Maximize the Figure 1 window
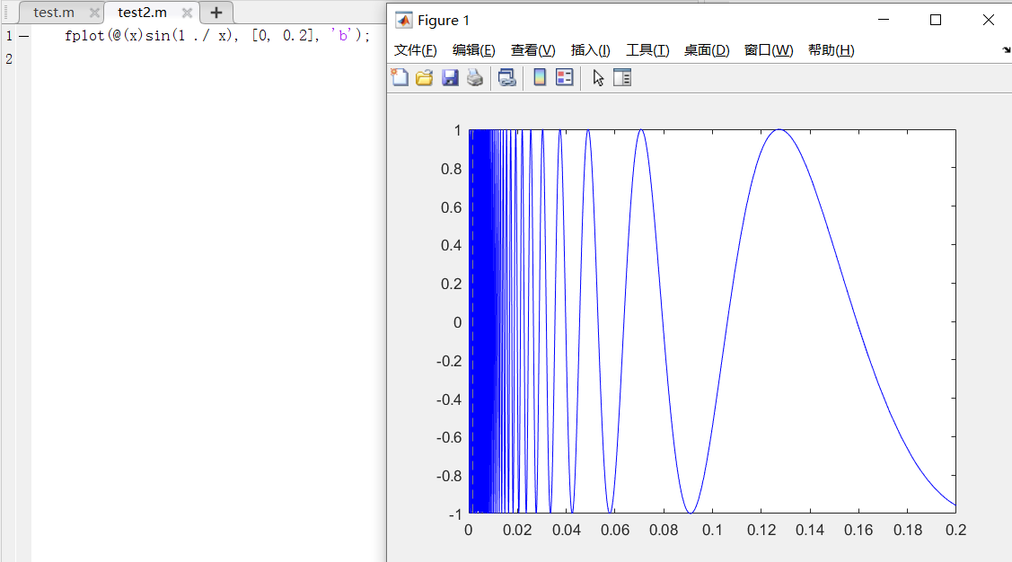This screenshot has width=1012, height=562. click(x=935, y=20)
